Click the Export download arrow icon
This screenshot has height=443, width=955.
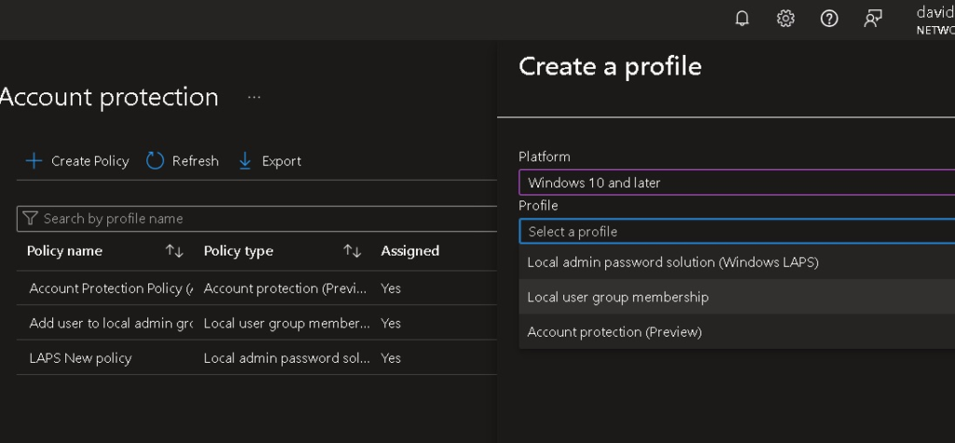[x=245, y=160]
